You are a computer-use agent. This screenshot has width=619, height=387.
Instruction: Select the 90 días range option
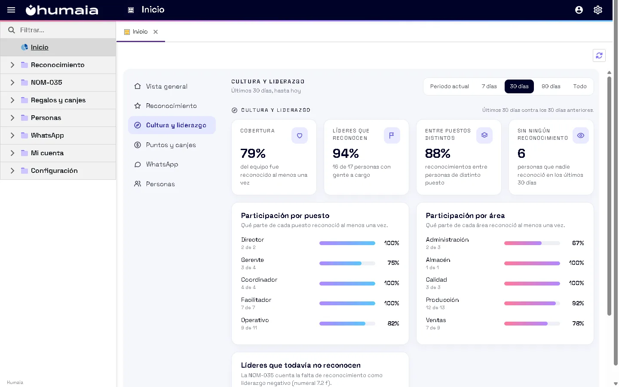click(x=551, y=86)
